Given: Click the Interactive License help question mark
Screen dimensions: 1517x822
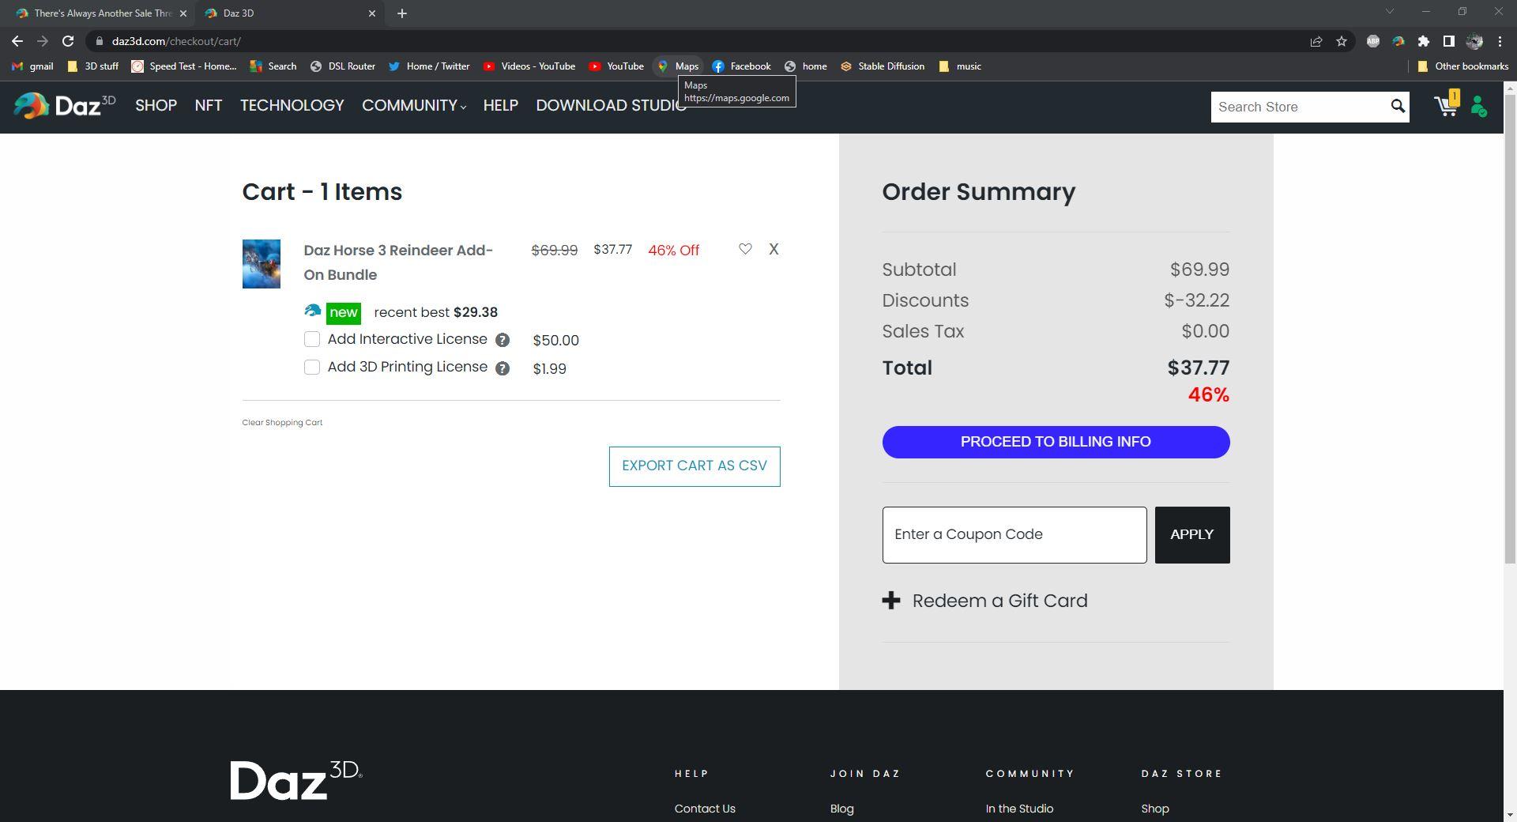Looking at the screenshot, I should pos(503,341).
